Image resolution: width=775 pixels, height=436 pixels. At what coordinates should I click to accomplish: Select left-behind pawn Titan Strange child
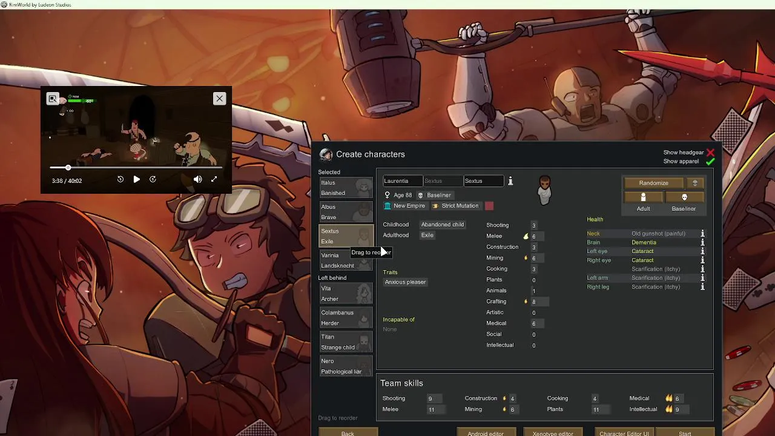click(346, 342)
